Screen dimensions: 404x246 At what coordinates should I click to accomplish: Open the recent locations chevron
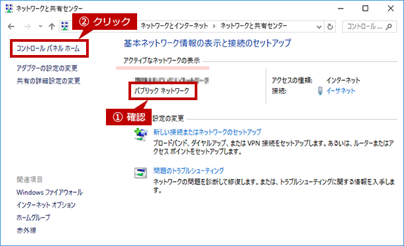[40, 26]
